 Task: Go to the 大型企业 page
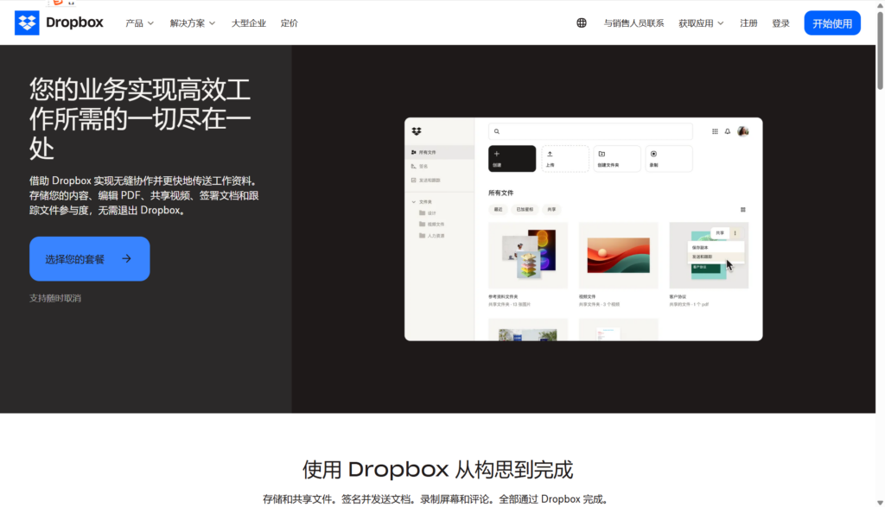[x=248, y=23]
